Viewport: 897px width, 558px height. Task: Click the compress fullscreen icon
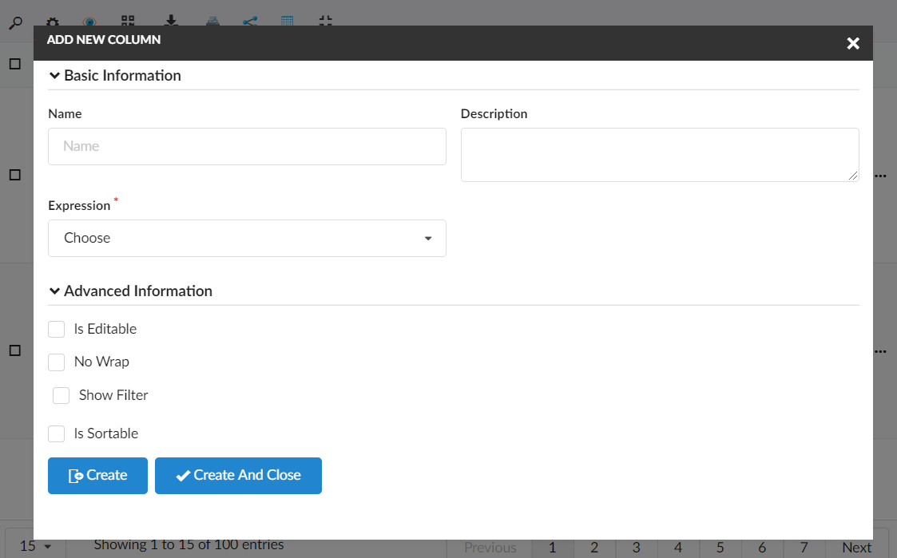point(325,21)
